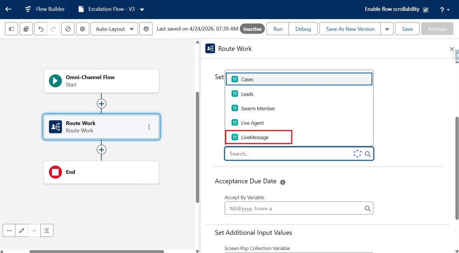459x253 pixels.
Task: Select the End element
Action: [x=101, y=172]
